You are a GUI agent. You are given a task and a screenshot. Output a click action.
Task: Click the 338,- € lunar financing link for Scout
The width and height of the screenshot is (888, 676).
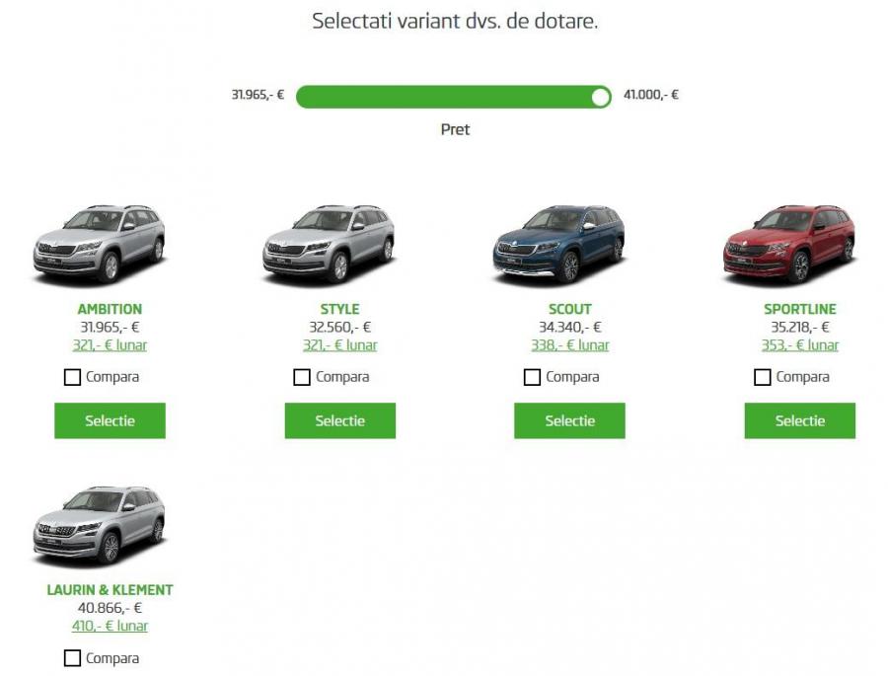(x=569, y=344)
